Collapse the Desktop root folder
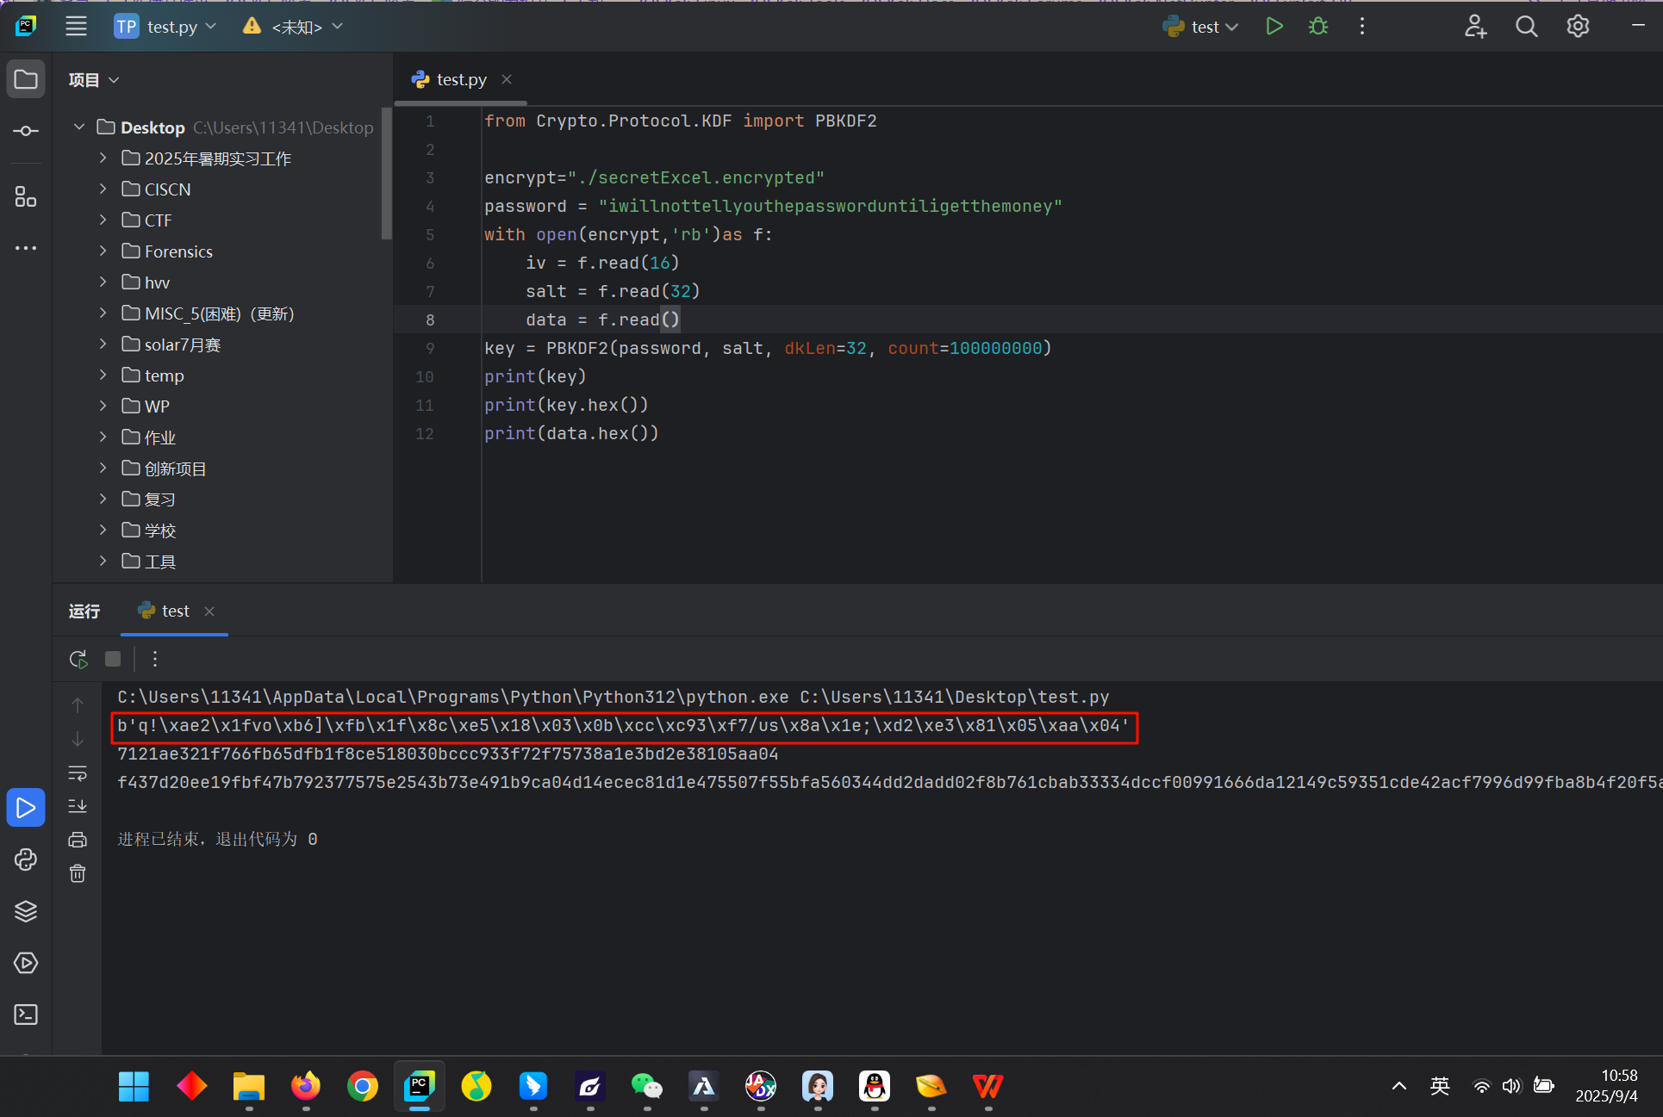Image resolution: width=1663 pixels, height=1117 pixels. [79, 127]
